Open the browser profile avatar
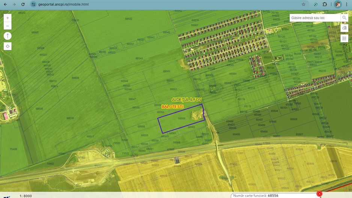The height and width of the screenshot is (198, 352). pyautogui.click(x=337, y=4)
